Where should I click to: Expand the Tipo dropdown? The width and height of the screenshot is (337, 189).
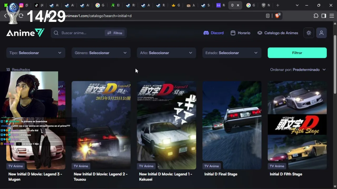tap(36, 53)
